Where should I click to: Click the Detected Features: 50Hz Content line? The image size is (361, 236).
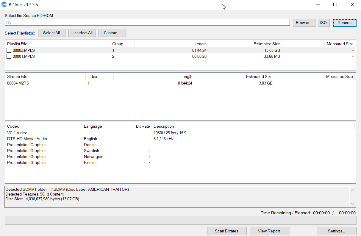tap(35, 194)
